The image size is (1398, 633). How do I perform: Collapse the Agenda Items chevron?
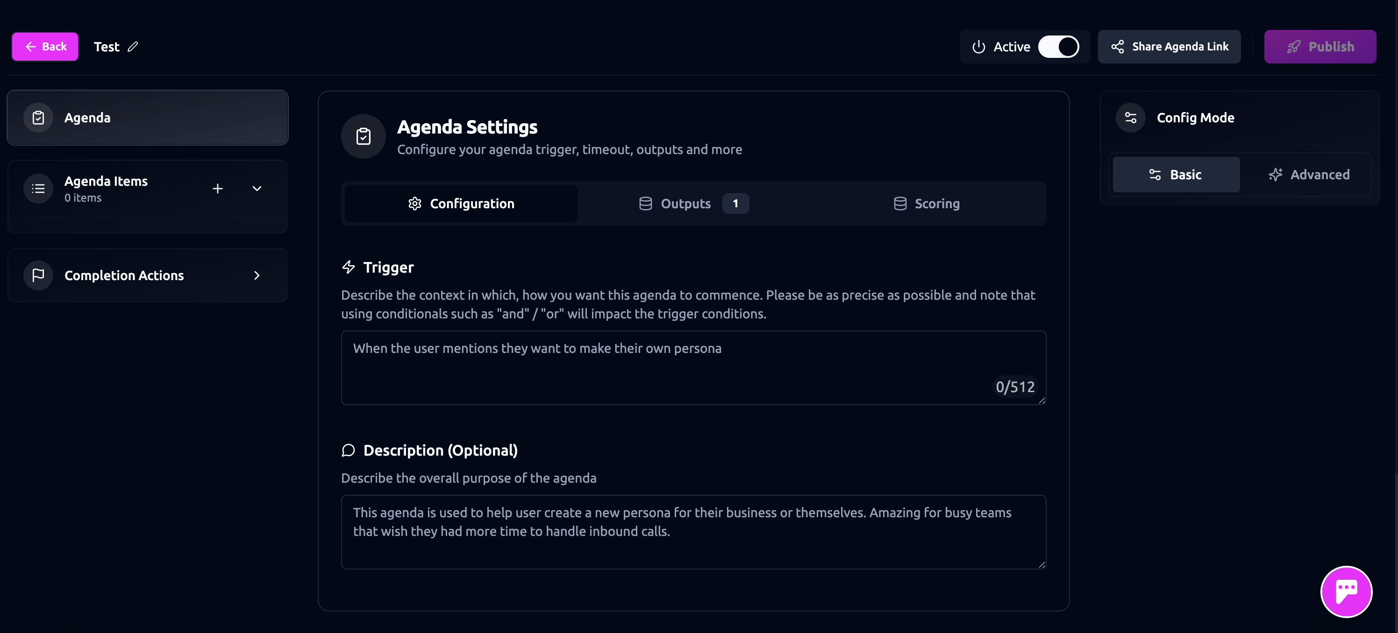click(x=257, y=188)
